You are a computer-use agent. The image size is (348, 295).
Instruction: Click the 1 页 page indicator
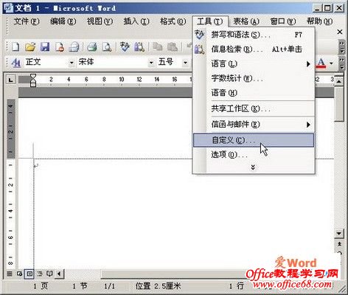click(41, 286)
